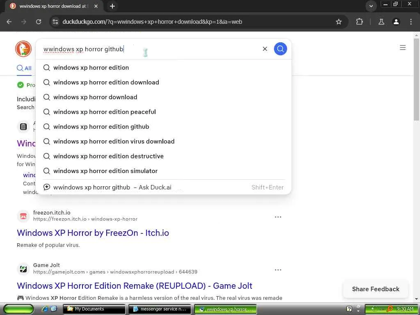Open Windows XP Horror by FreezOn link
This screenshot has width=420, height=315.
[93, 233]
